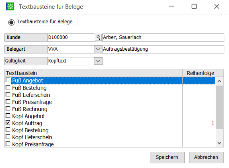The height and width of the screenshot is (168, 229).
Task: Select the Fuß Bestellung row
Action: point(29,88)
